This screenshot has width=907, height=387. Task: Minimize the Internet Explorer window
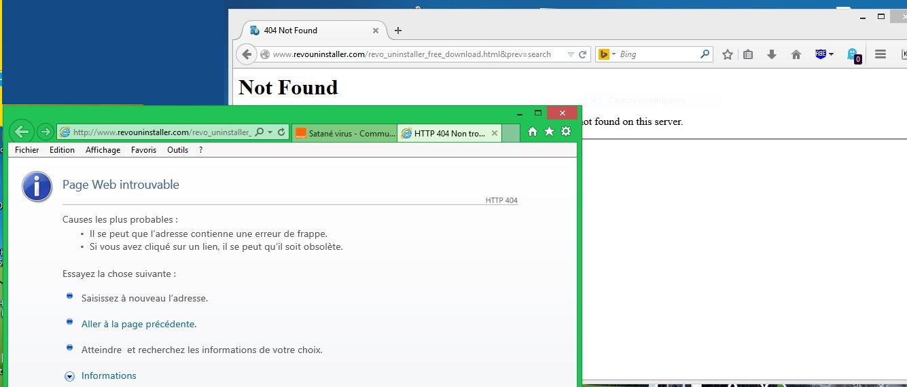520,113
